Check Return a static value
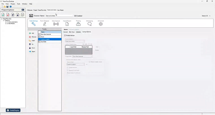This screenshot has height=115, width=215. point(90,62)
